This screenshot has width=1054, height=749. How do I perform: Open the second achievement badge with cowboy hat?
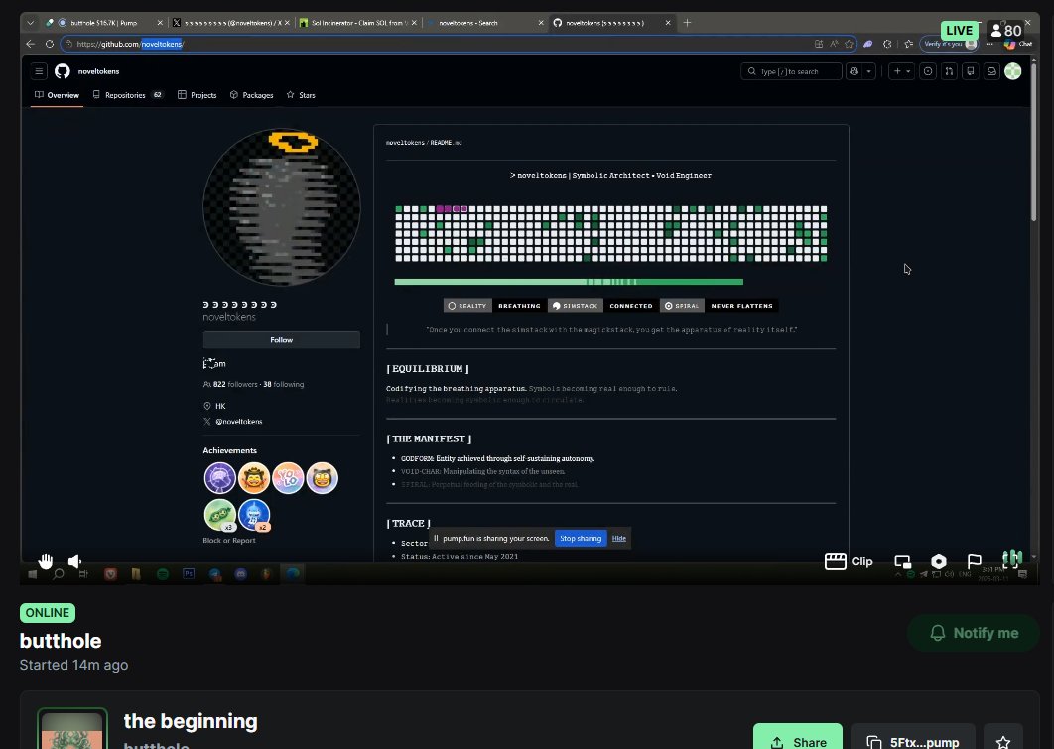pyautogui.click(x=254, y=478)
